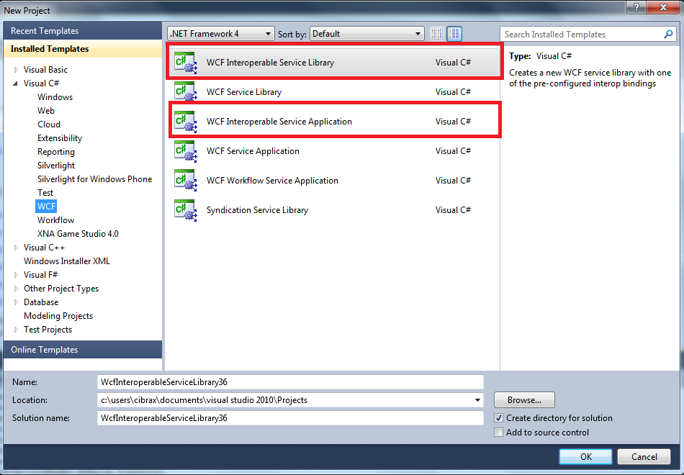
Task: Expand the Visual F# tree node
Action: (x=16, y=275)
